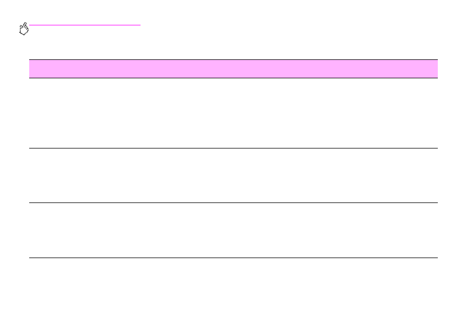This screenshot has height=311, width=467.
Task: Click the right end of the magenta link line
Action: [x=138, y=25]
